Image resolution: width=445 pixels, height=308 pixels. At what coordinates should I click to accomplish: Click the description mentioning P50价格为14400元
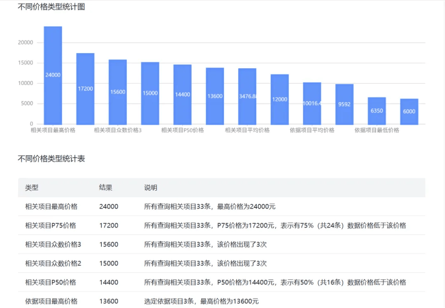point(274,282)
